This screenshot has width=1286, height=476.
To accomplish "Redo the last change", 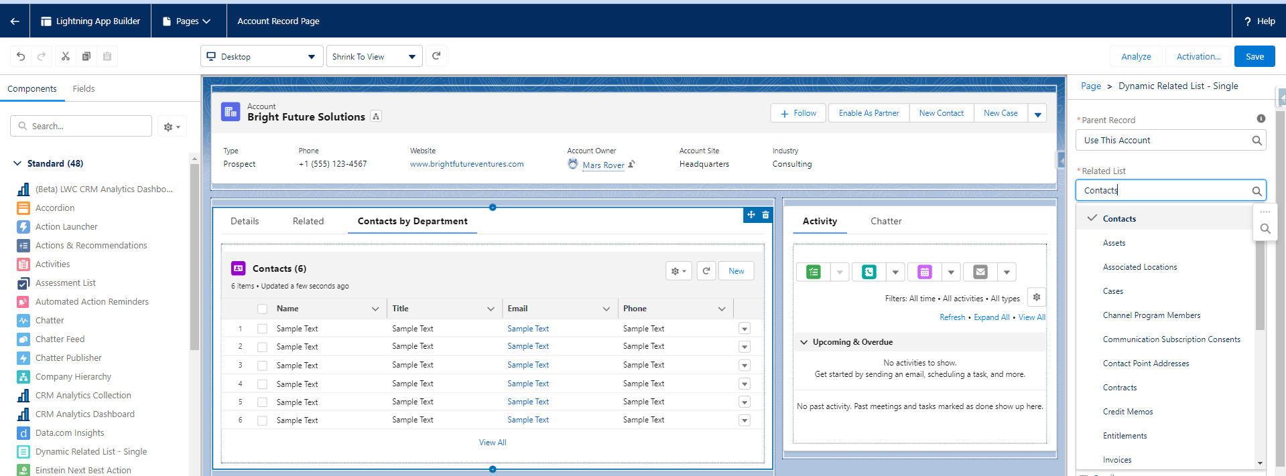I will pos(42,56).
